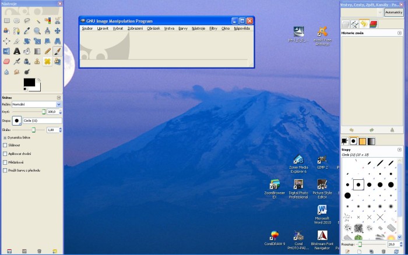Viewport: 408px width, 255px height.
Task: Select the Free Select lasso tool
Action: pos(27,20)
